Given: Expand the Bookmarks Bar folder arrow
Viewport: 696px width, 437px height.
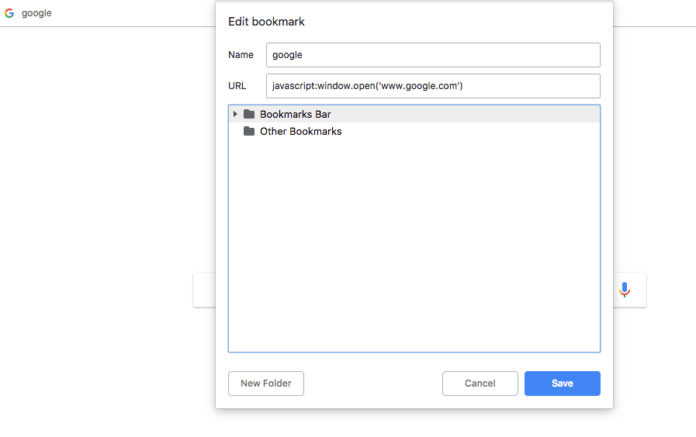Looking at the screenshot, I should pos(235,115).
